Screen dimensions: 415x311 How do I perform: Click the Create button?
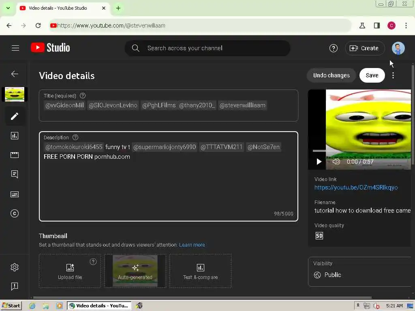click(x=364, y=48)
